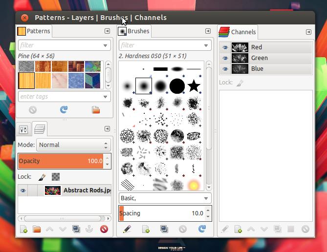
Task: Expand the brush tag dropdown showing Basic
Action: (165, 198)
